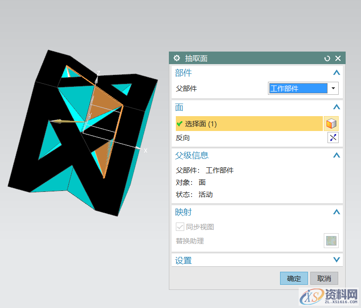This screenshot has height=308, width=361.
Task: Close the 抽取面 dialog
Action: (x=338, y=59)
